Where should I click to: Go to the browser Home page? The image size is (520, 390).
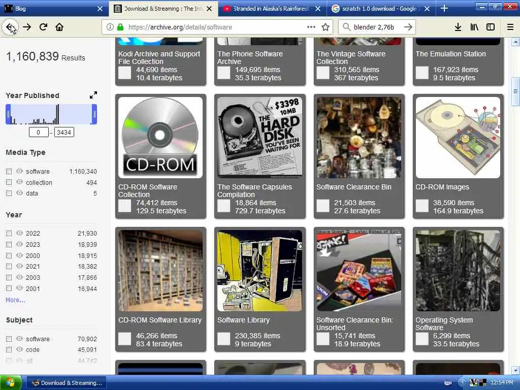pyautogui.click(x=59, y=27)
